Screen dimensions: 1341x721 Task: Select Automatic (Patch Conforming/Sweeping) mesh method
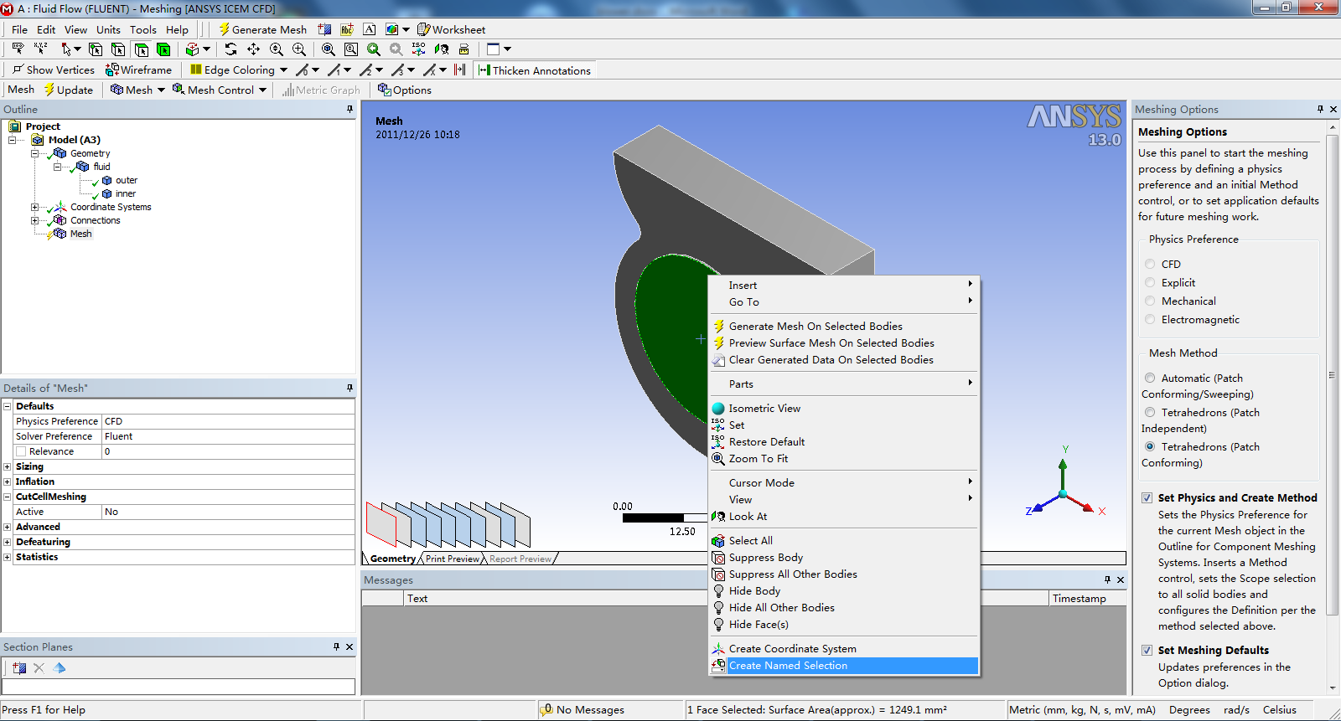coord(1150,378)
